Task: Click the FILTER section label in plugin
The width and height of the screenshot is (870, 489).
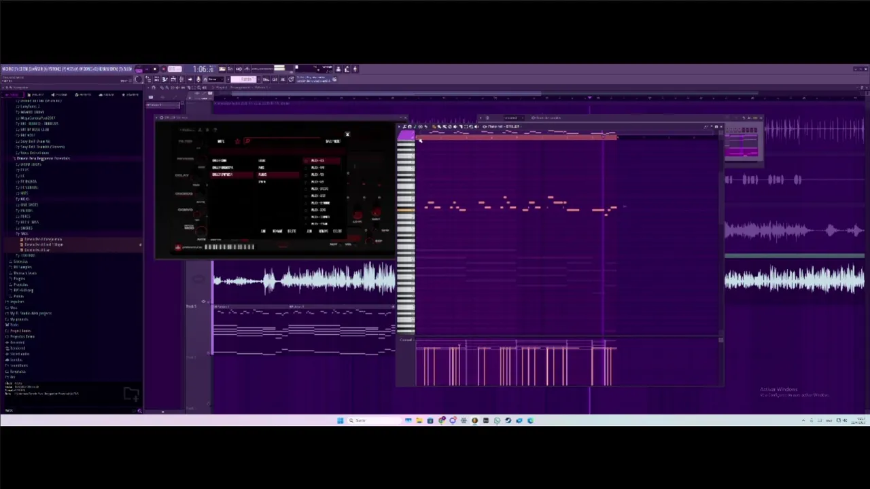Action: coord(185,141)
